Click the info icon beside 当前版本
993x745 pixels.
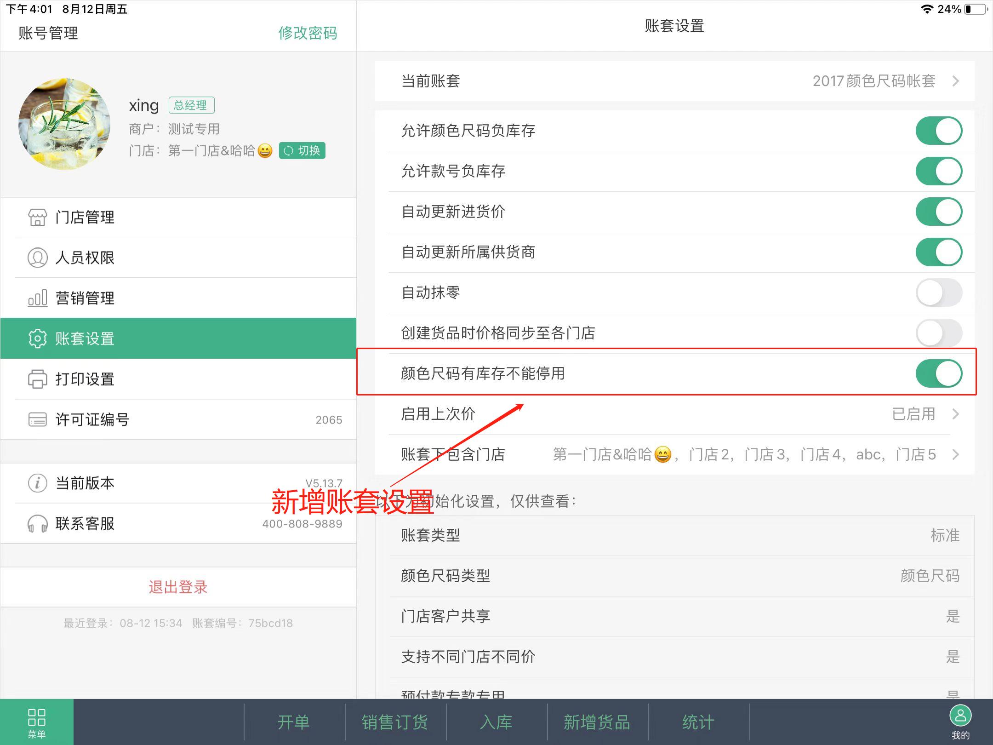(x=37, y=483)
